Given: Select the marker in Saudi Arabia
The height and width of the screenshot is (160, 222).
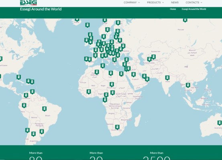Looking at the screenshot, I should (133, 74).
